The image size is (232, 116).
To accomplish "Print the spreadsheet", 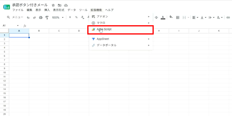I will coord(41,18).
